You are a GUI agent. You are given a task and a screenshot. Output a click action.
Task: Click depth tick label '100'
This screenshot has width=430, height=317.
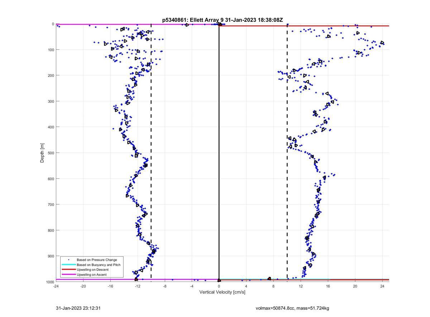(51, 50)
